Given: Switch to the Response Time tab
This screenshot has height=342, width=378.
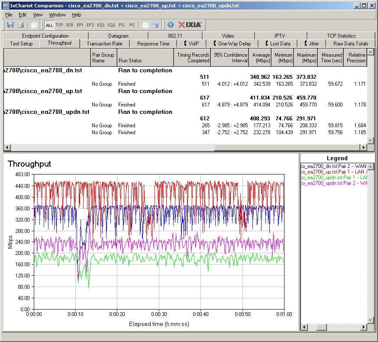Looking at the screenshot, I should 153,44.
